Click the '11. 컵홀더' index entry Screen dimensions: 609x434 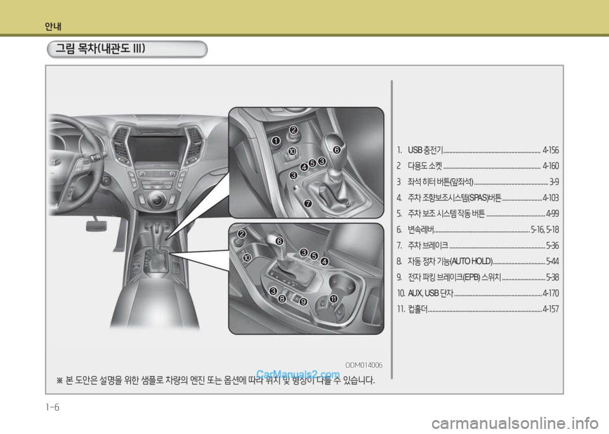478,309
